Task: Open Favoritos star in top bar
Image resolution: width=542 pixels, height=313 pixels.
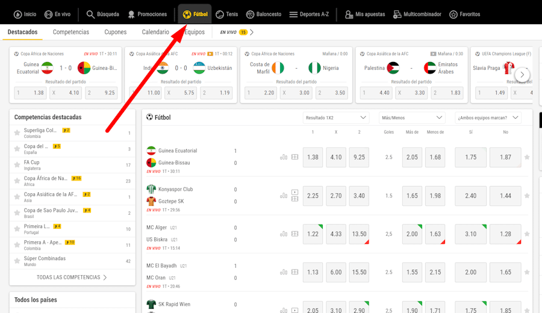Action: click(453, 14)
